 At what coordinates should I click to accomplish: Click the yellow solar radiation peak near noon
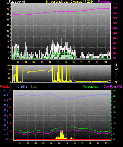62,133
